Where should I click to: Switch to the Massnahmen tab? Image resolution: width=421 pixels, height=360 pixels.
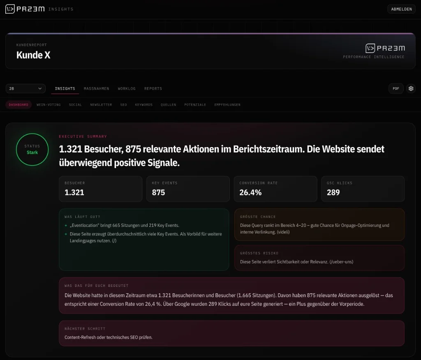click(96, 89)
